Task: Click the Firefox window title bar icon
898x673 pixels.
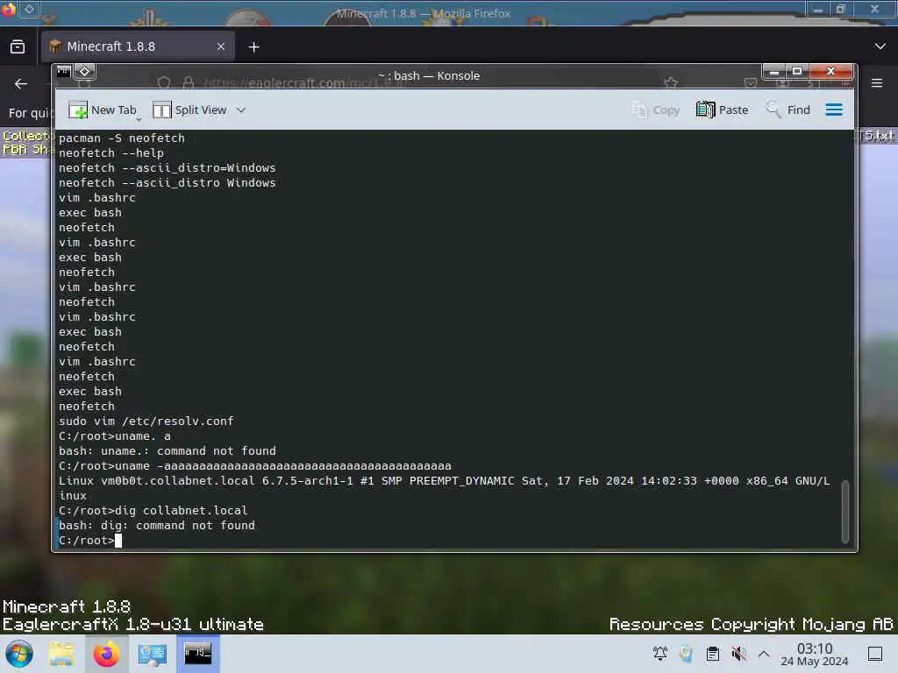Action: pyautogui.click(x=9, y=9)
